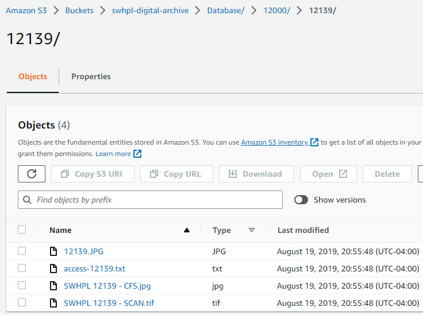Open Buckets from the breadcrumb
This screenshot has width=423, height=315.
pyautogui.click(x=79, y=10)
